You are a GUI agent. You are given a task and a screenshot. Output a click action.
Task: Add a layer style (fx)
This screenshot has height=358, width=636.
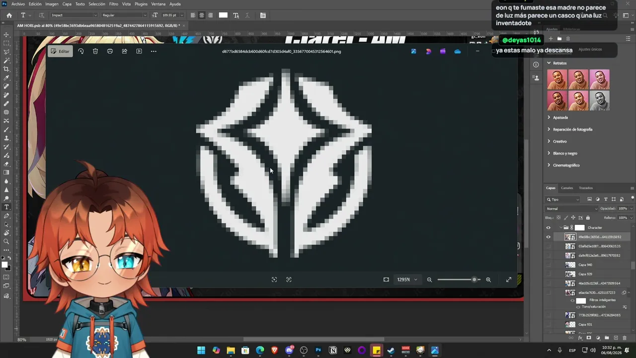coord(580,338)
